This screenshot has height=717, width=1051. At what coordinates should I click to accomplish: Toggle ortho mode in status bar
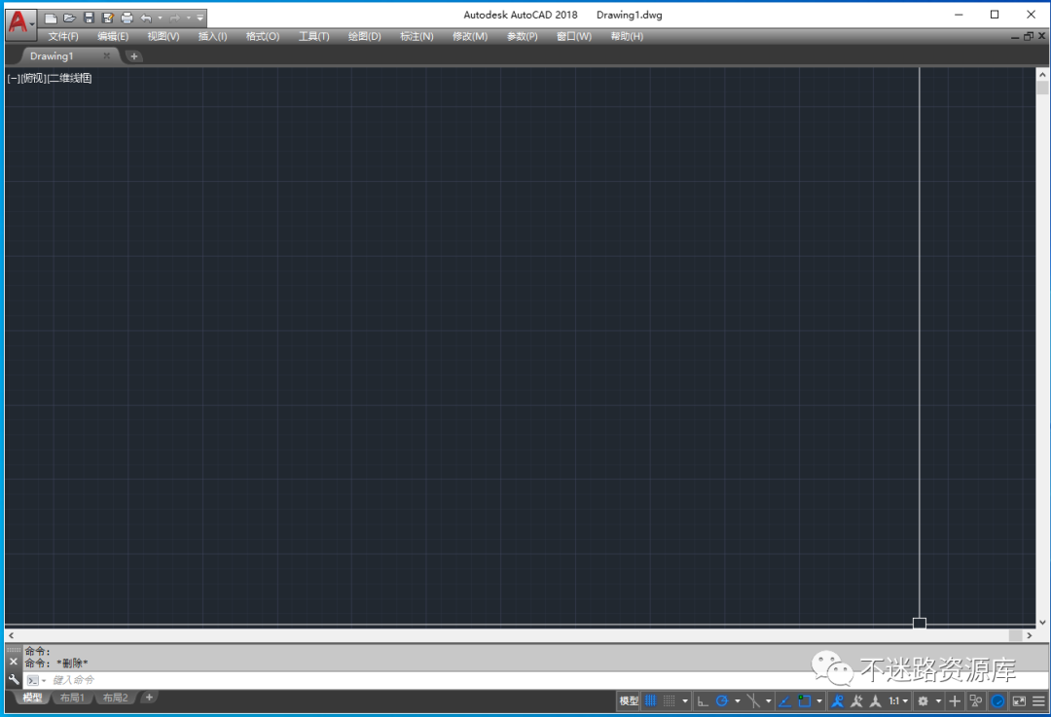point(703,700)
